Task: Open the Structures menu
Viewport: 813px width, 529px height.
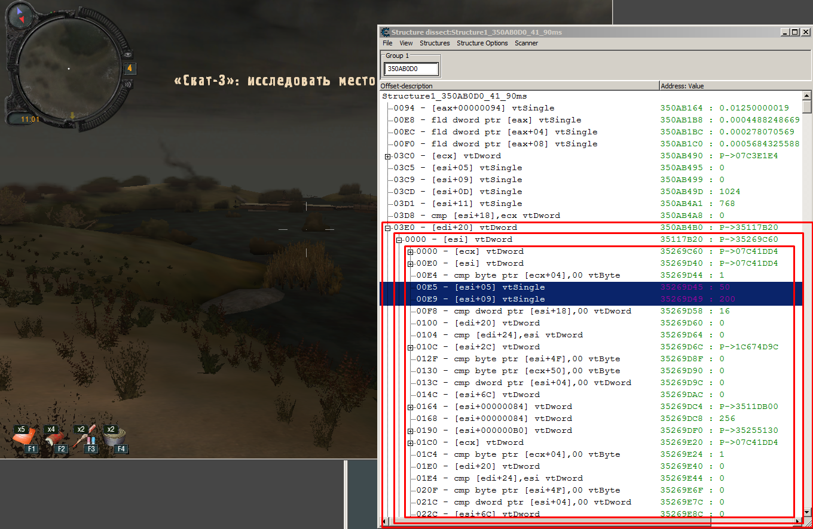Action: click(435, 43)
